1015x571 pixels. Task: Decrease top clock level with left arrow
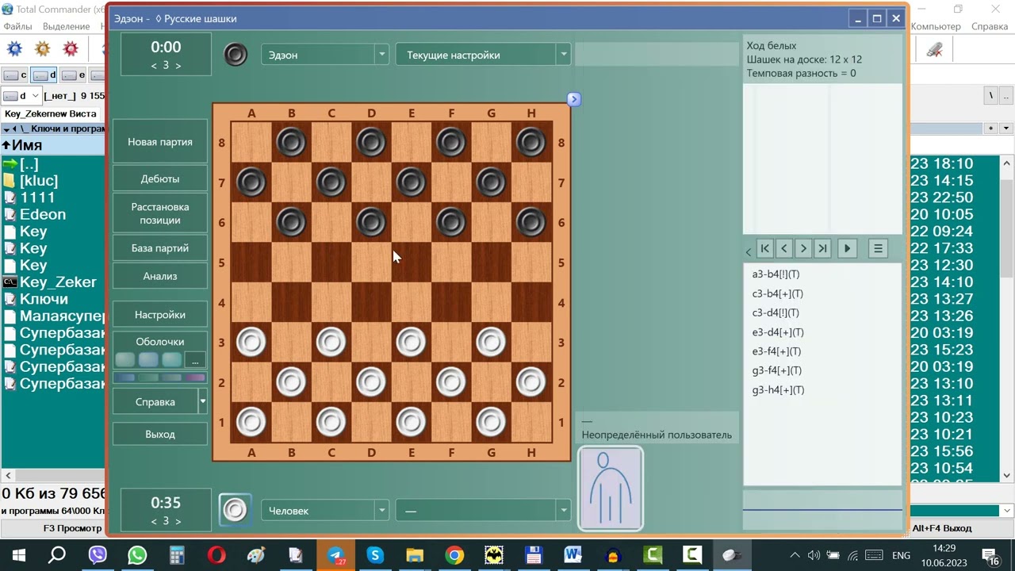click(x=154, y=66)
